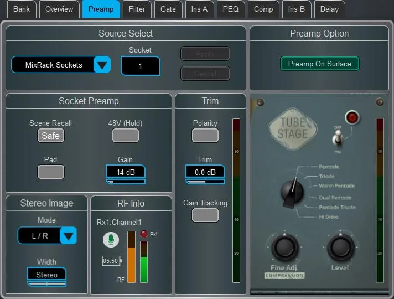Open the Gate tab
This screenshot has height=299, width=394.
tap(168, 9)
